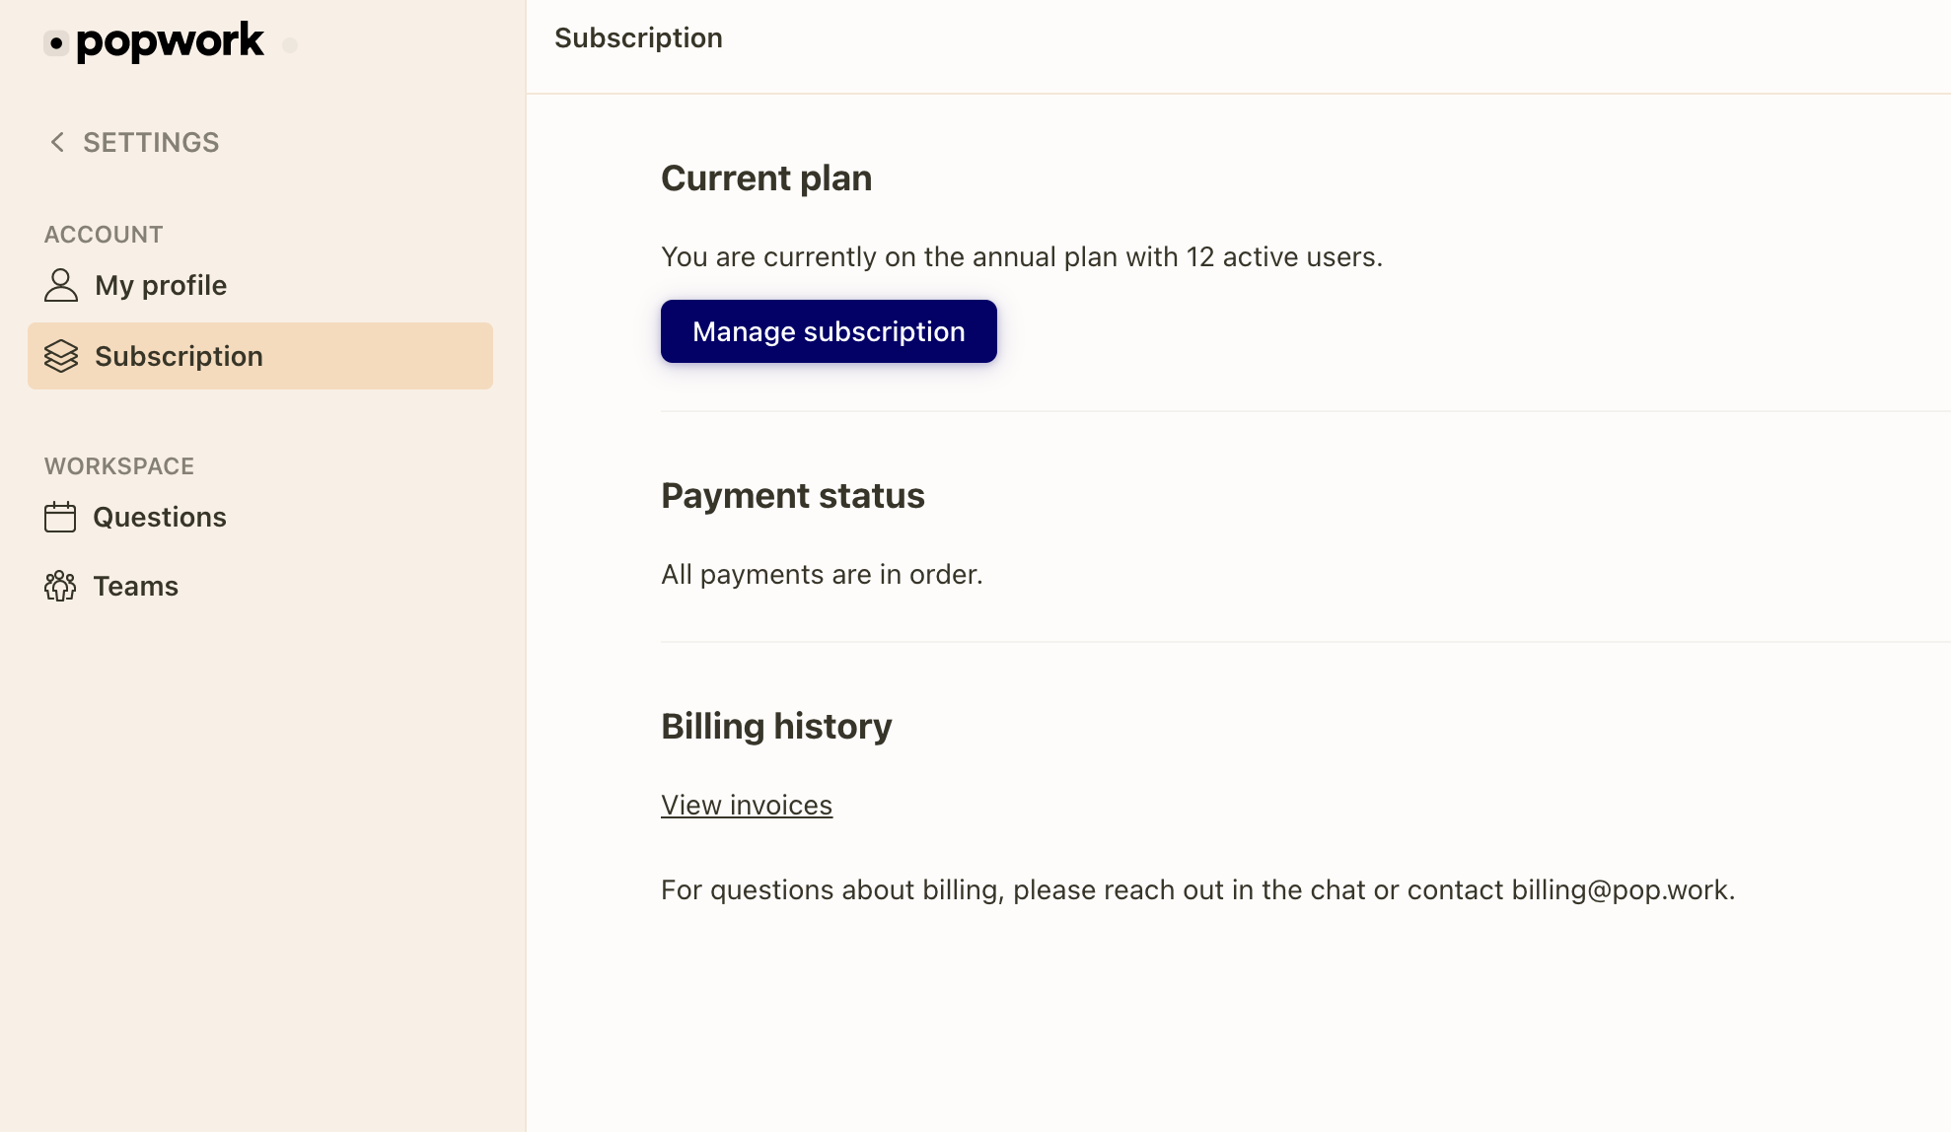Image resolution: width=1951 pixels, height=1132 pixels.
Task: Return to SETTINGS from the sidebar
Action: pos(151,142)
